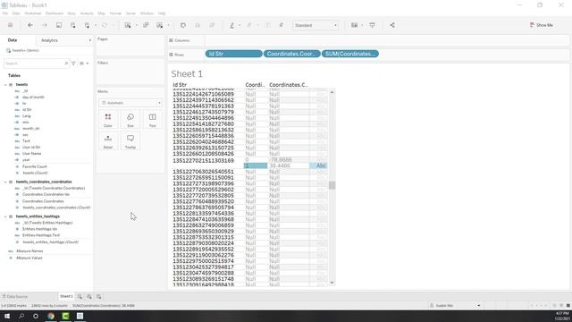Click the Save workbook icon

(59, 25)
